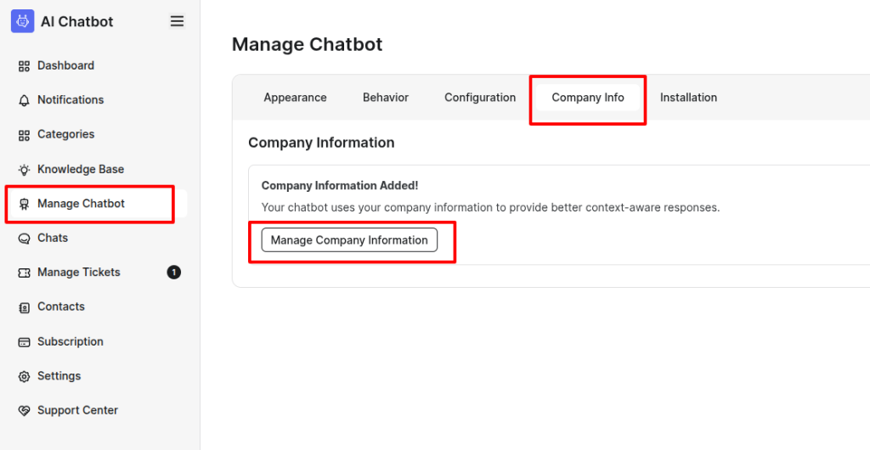Click the Chats speech bubble icon
The height and width of the screenshot is (450, 870).
(x=24, y=239)
